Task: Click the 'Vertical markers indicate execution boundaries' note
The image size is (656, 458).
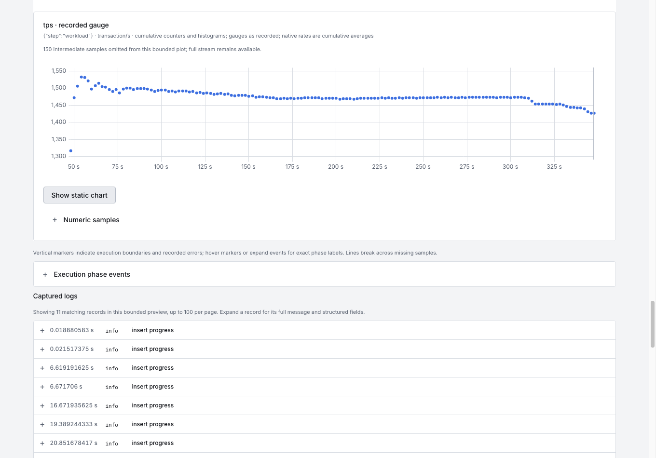Action: click(235, 253)
